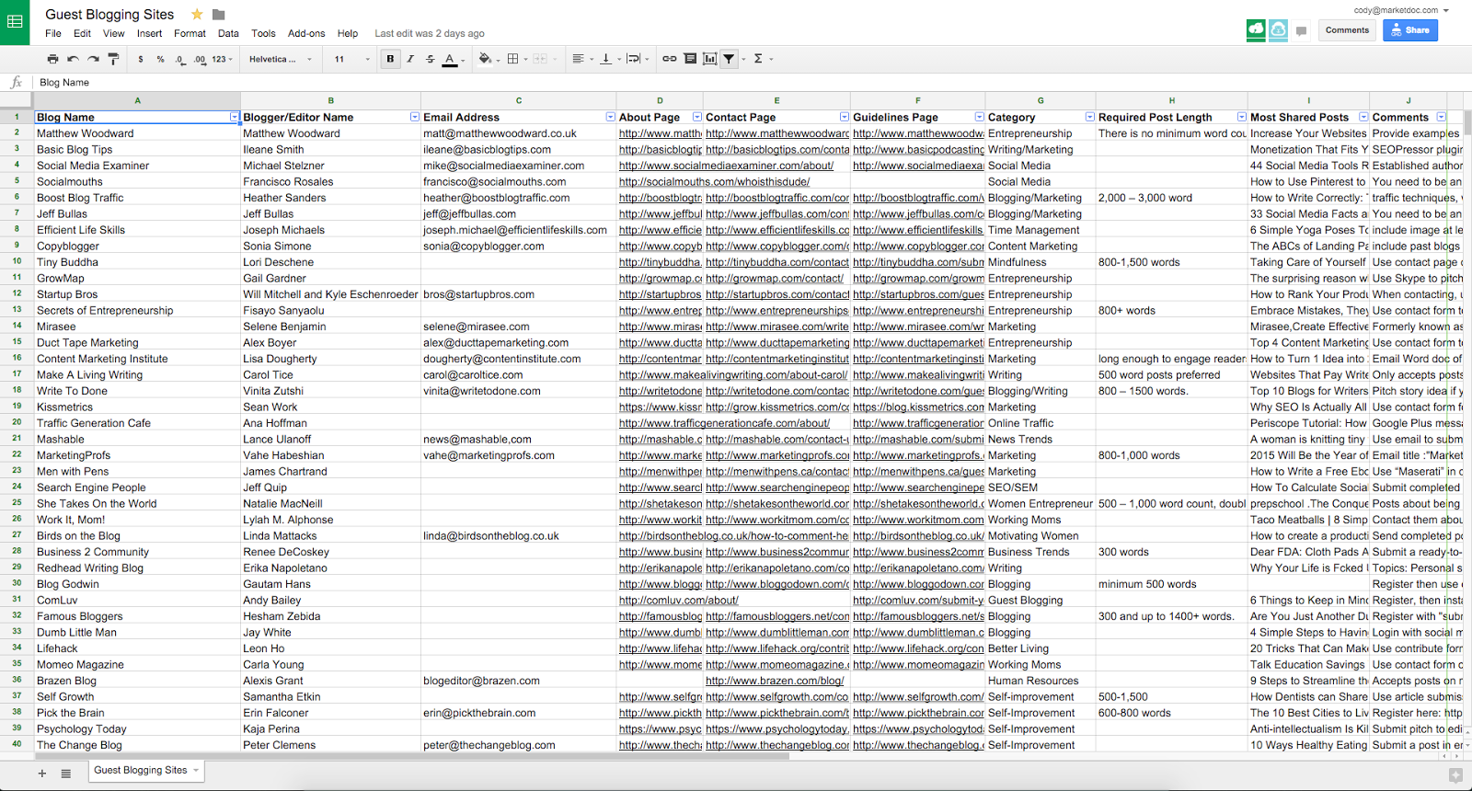Viewport: 1472px width, 791px height.
Task: Open the 123 number formats dropdown
Action: click(222, 59)
